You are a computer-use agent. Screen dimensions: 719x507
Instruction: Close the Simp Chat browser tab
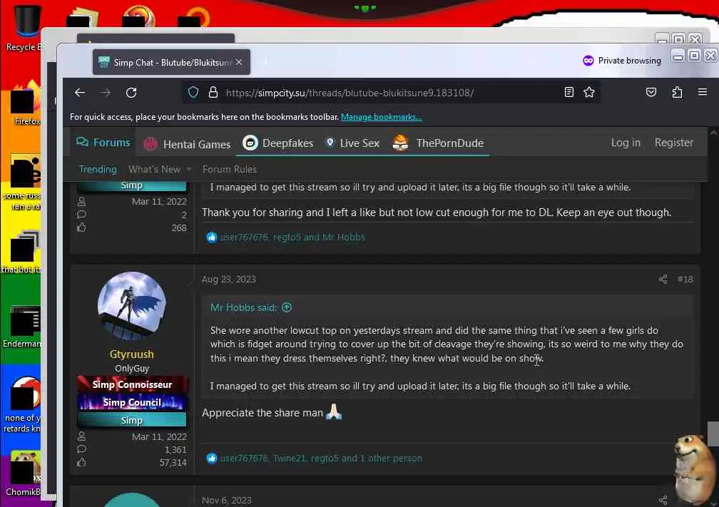(x=239, y=62)
